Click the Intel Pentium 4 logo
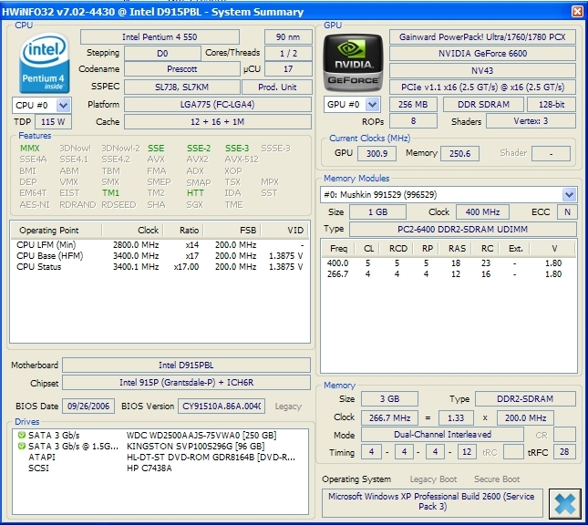This screenshot has height=525, width=588. coord(45,63)
